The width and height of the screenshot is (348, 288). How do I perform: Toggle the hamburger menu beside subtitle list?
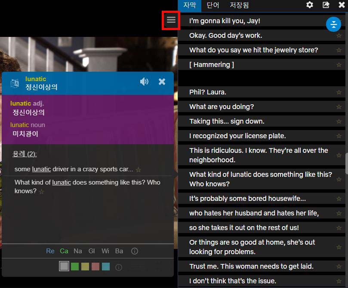171,20
